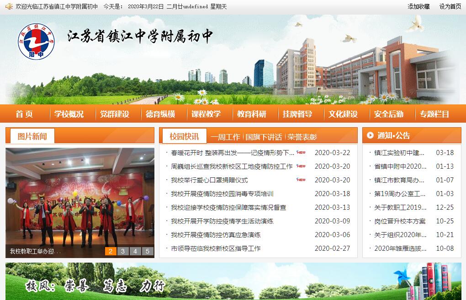This screenshot has width=466, height=300.
Task: Click 添加收藏 to bookmark the site
Action: 418,6
